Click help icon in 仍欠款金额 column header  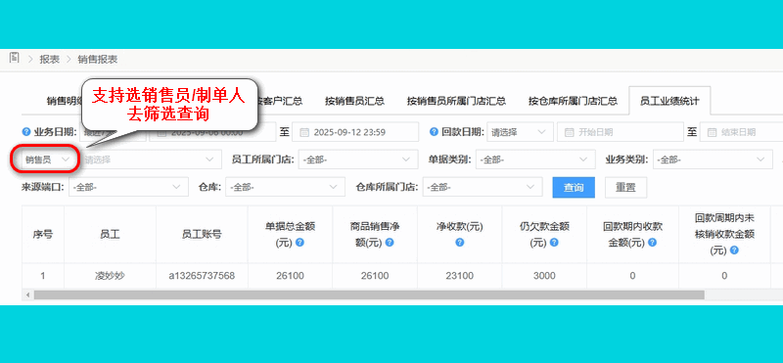tap(554, 243)
